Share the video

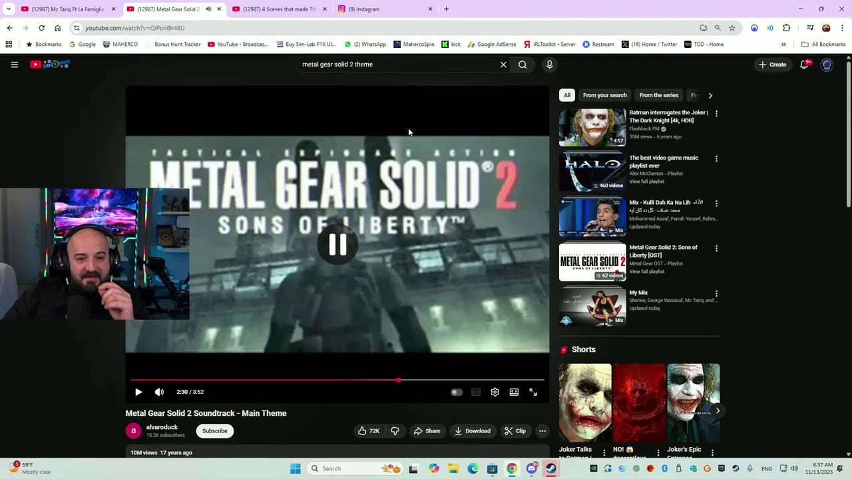pyautogui.click(x=427, y=431)
